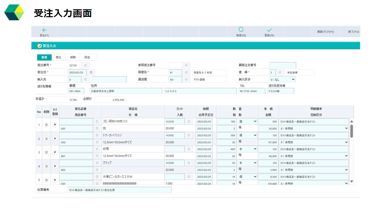381x213 pixels.
Task: Click the trash icon on row 1
Action: coord(47,125)
